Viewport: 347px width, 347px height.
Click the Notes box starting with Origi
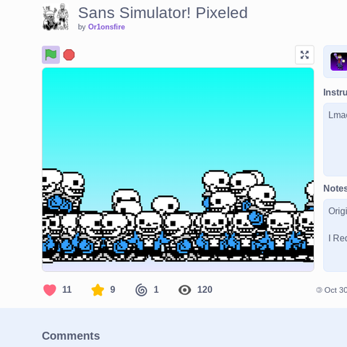tap(335, 236)
